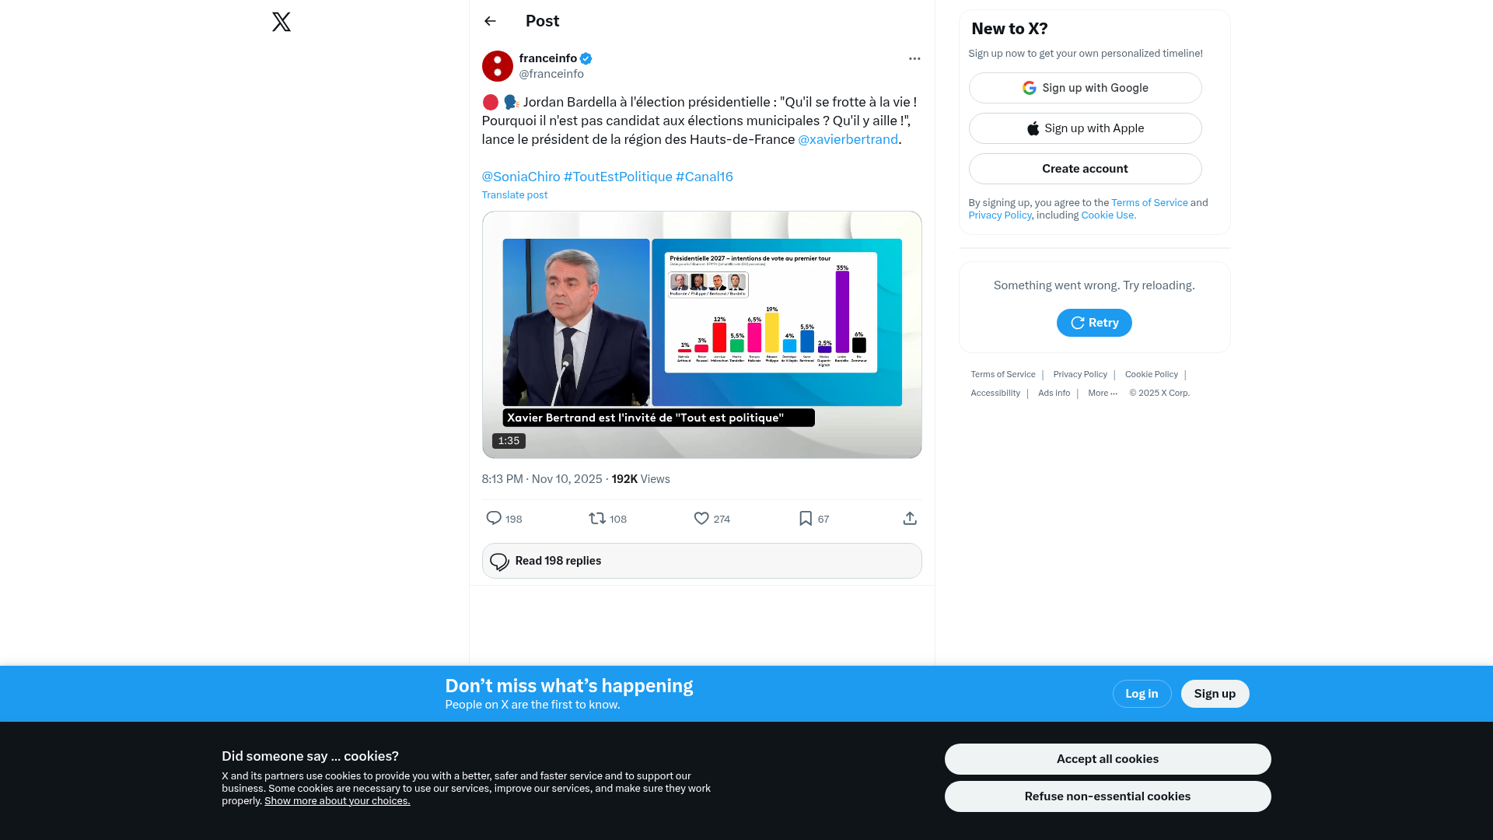Accept all cookies

pos(1107,759)
